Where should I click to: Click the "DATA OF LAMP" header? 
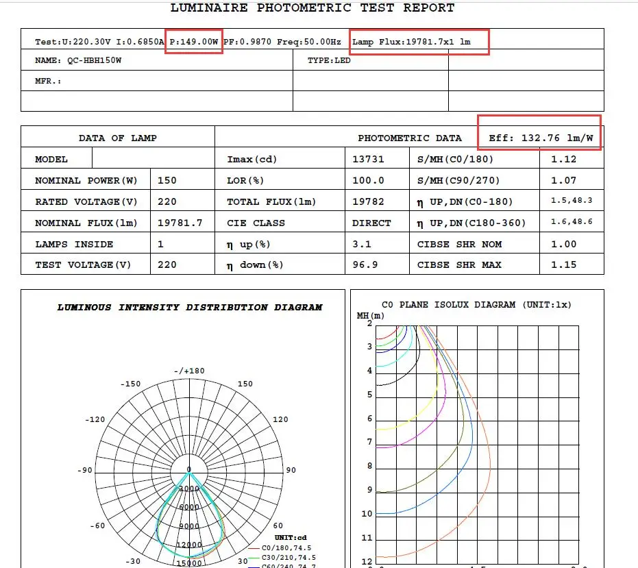[x=118, y=138]
